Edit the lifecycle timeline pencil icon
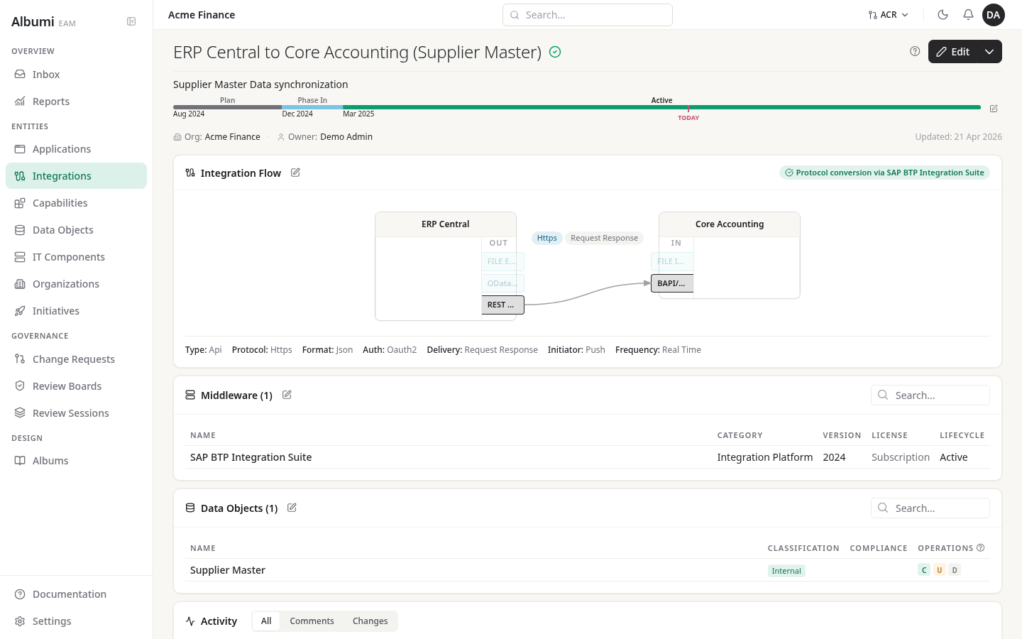The image size is (1022, 639). [x=994, y=109]
